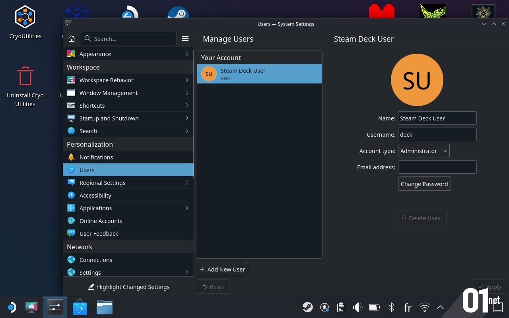Select Steam Deck User list entry
The width and height of the screenshot is (509, 318).
(259, 74)
